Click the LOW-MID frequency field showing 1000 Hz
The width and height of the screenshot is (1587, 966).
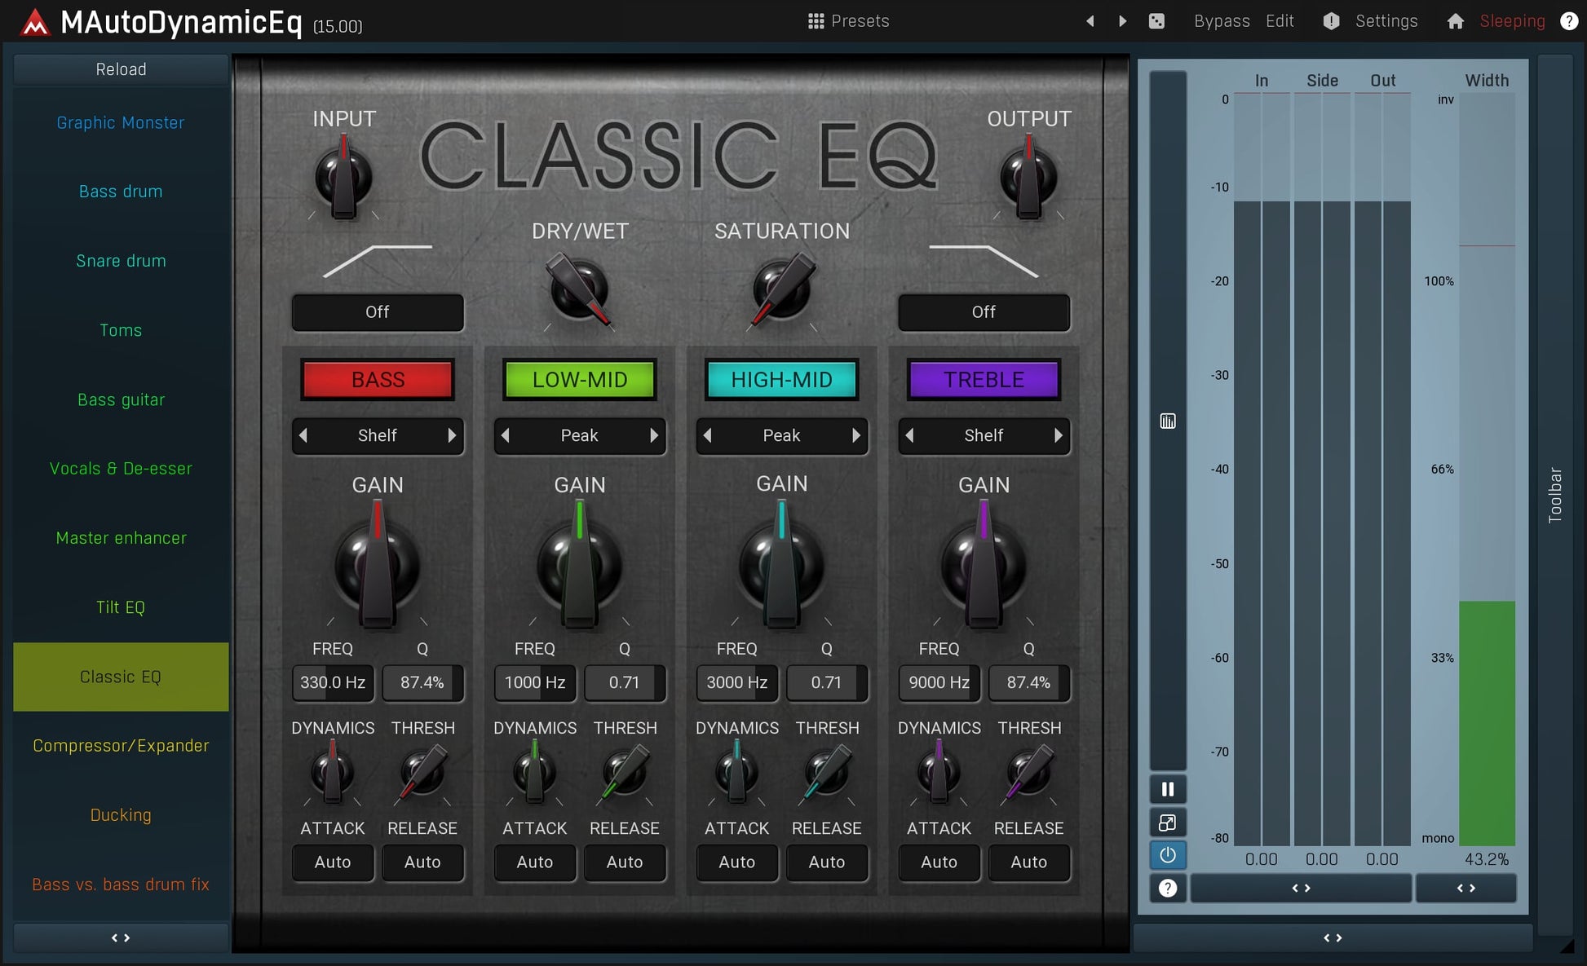click(x=534, y=682)
